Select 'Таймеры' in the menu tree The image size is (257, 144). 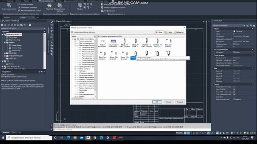point(82,71)
